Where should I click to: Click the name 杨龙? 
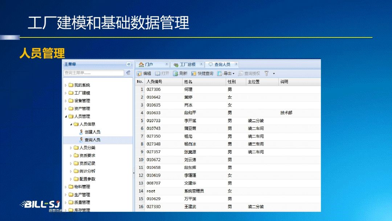[x=188, y=136]
